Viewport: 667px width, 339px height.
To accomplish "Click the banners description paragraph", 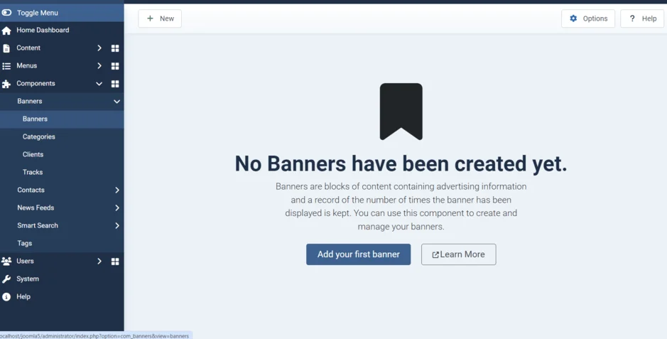I will pos(401,207).
